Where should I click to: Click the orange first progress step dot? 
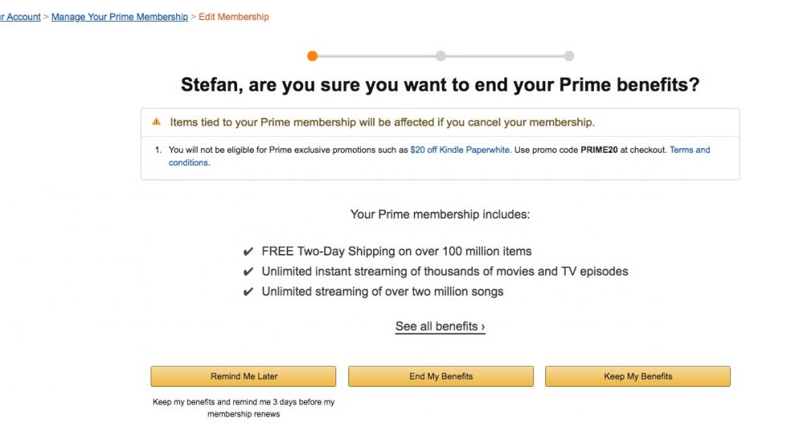(312, 56)
